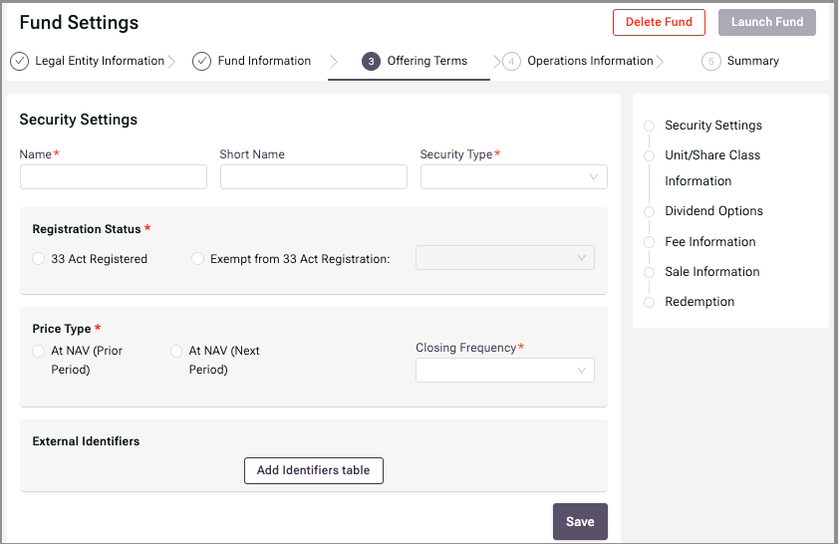Jump to Sale Information section

pos(712,272)
